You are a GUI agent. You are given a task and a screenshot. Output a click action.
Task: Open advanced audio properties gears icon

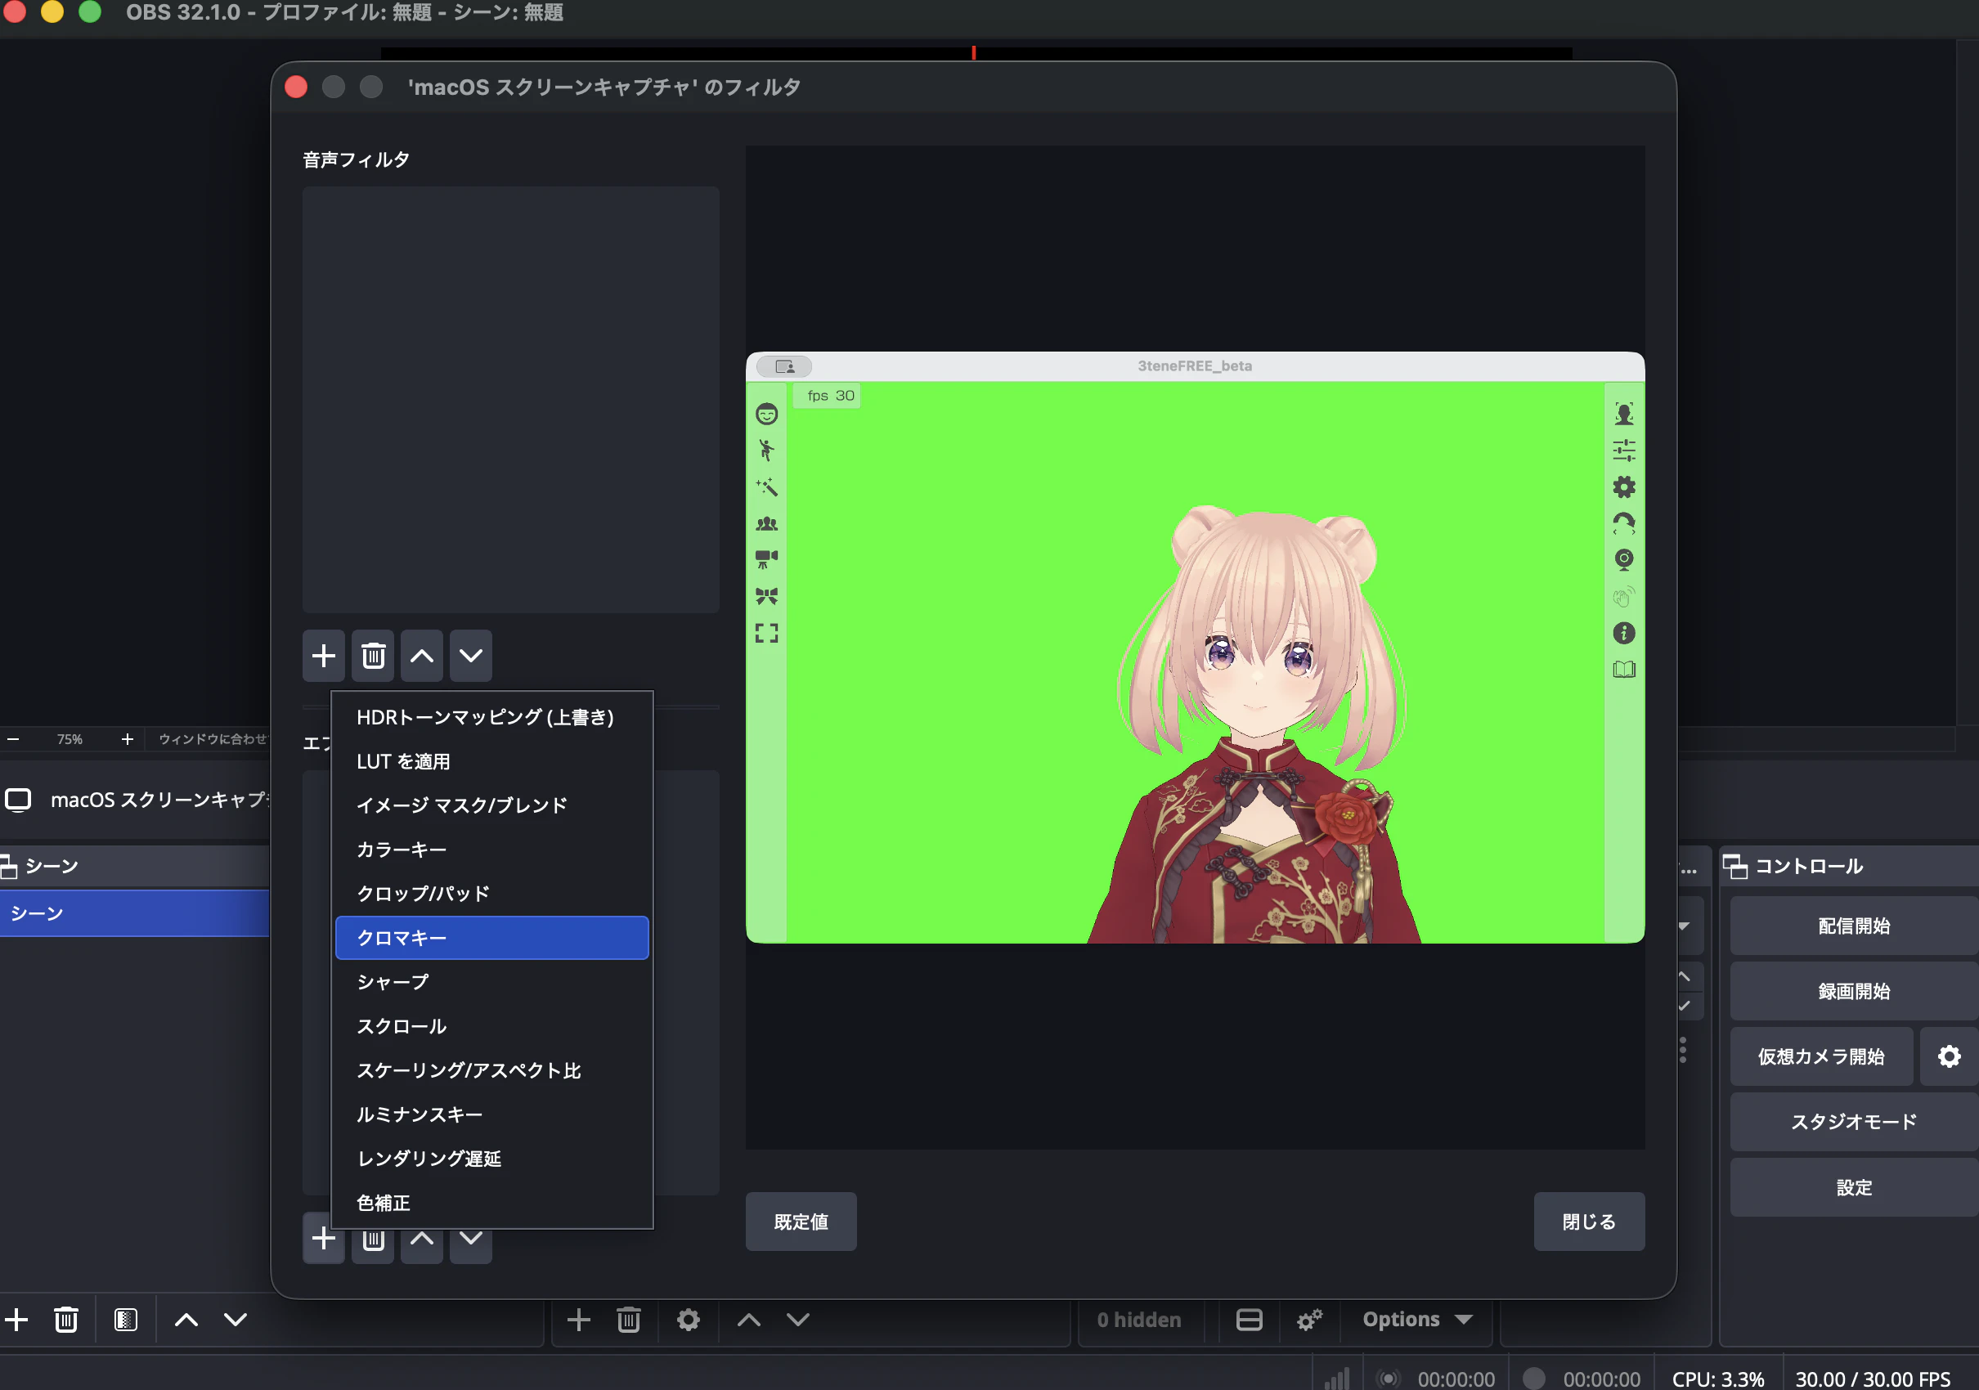tap(1309, 1320)
